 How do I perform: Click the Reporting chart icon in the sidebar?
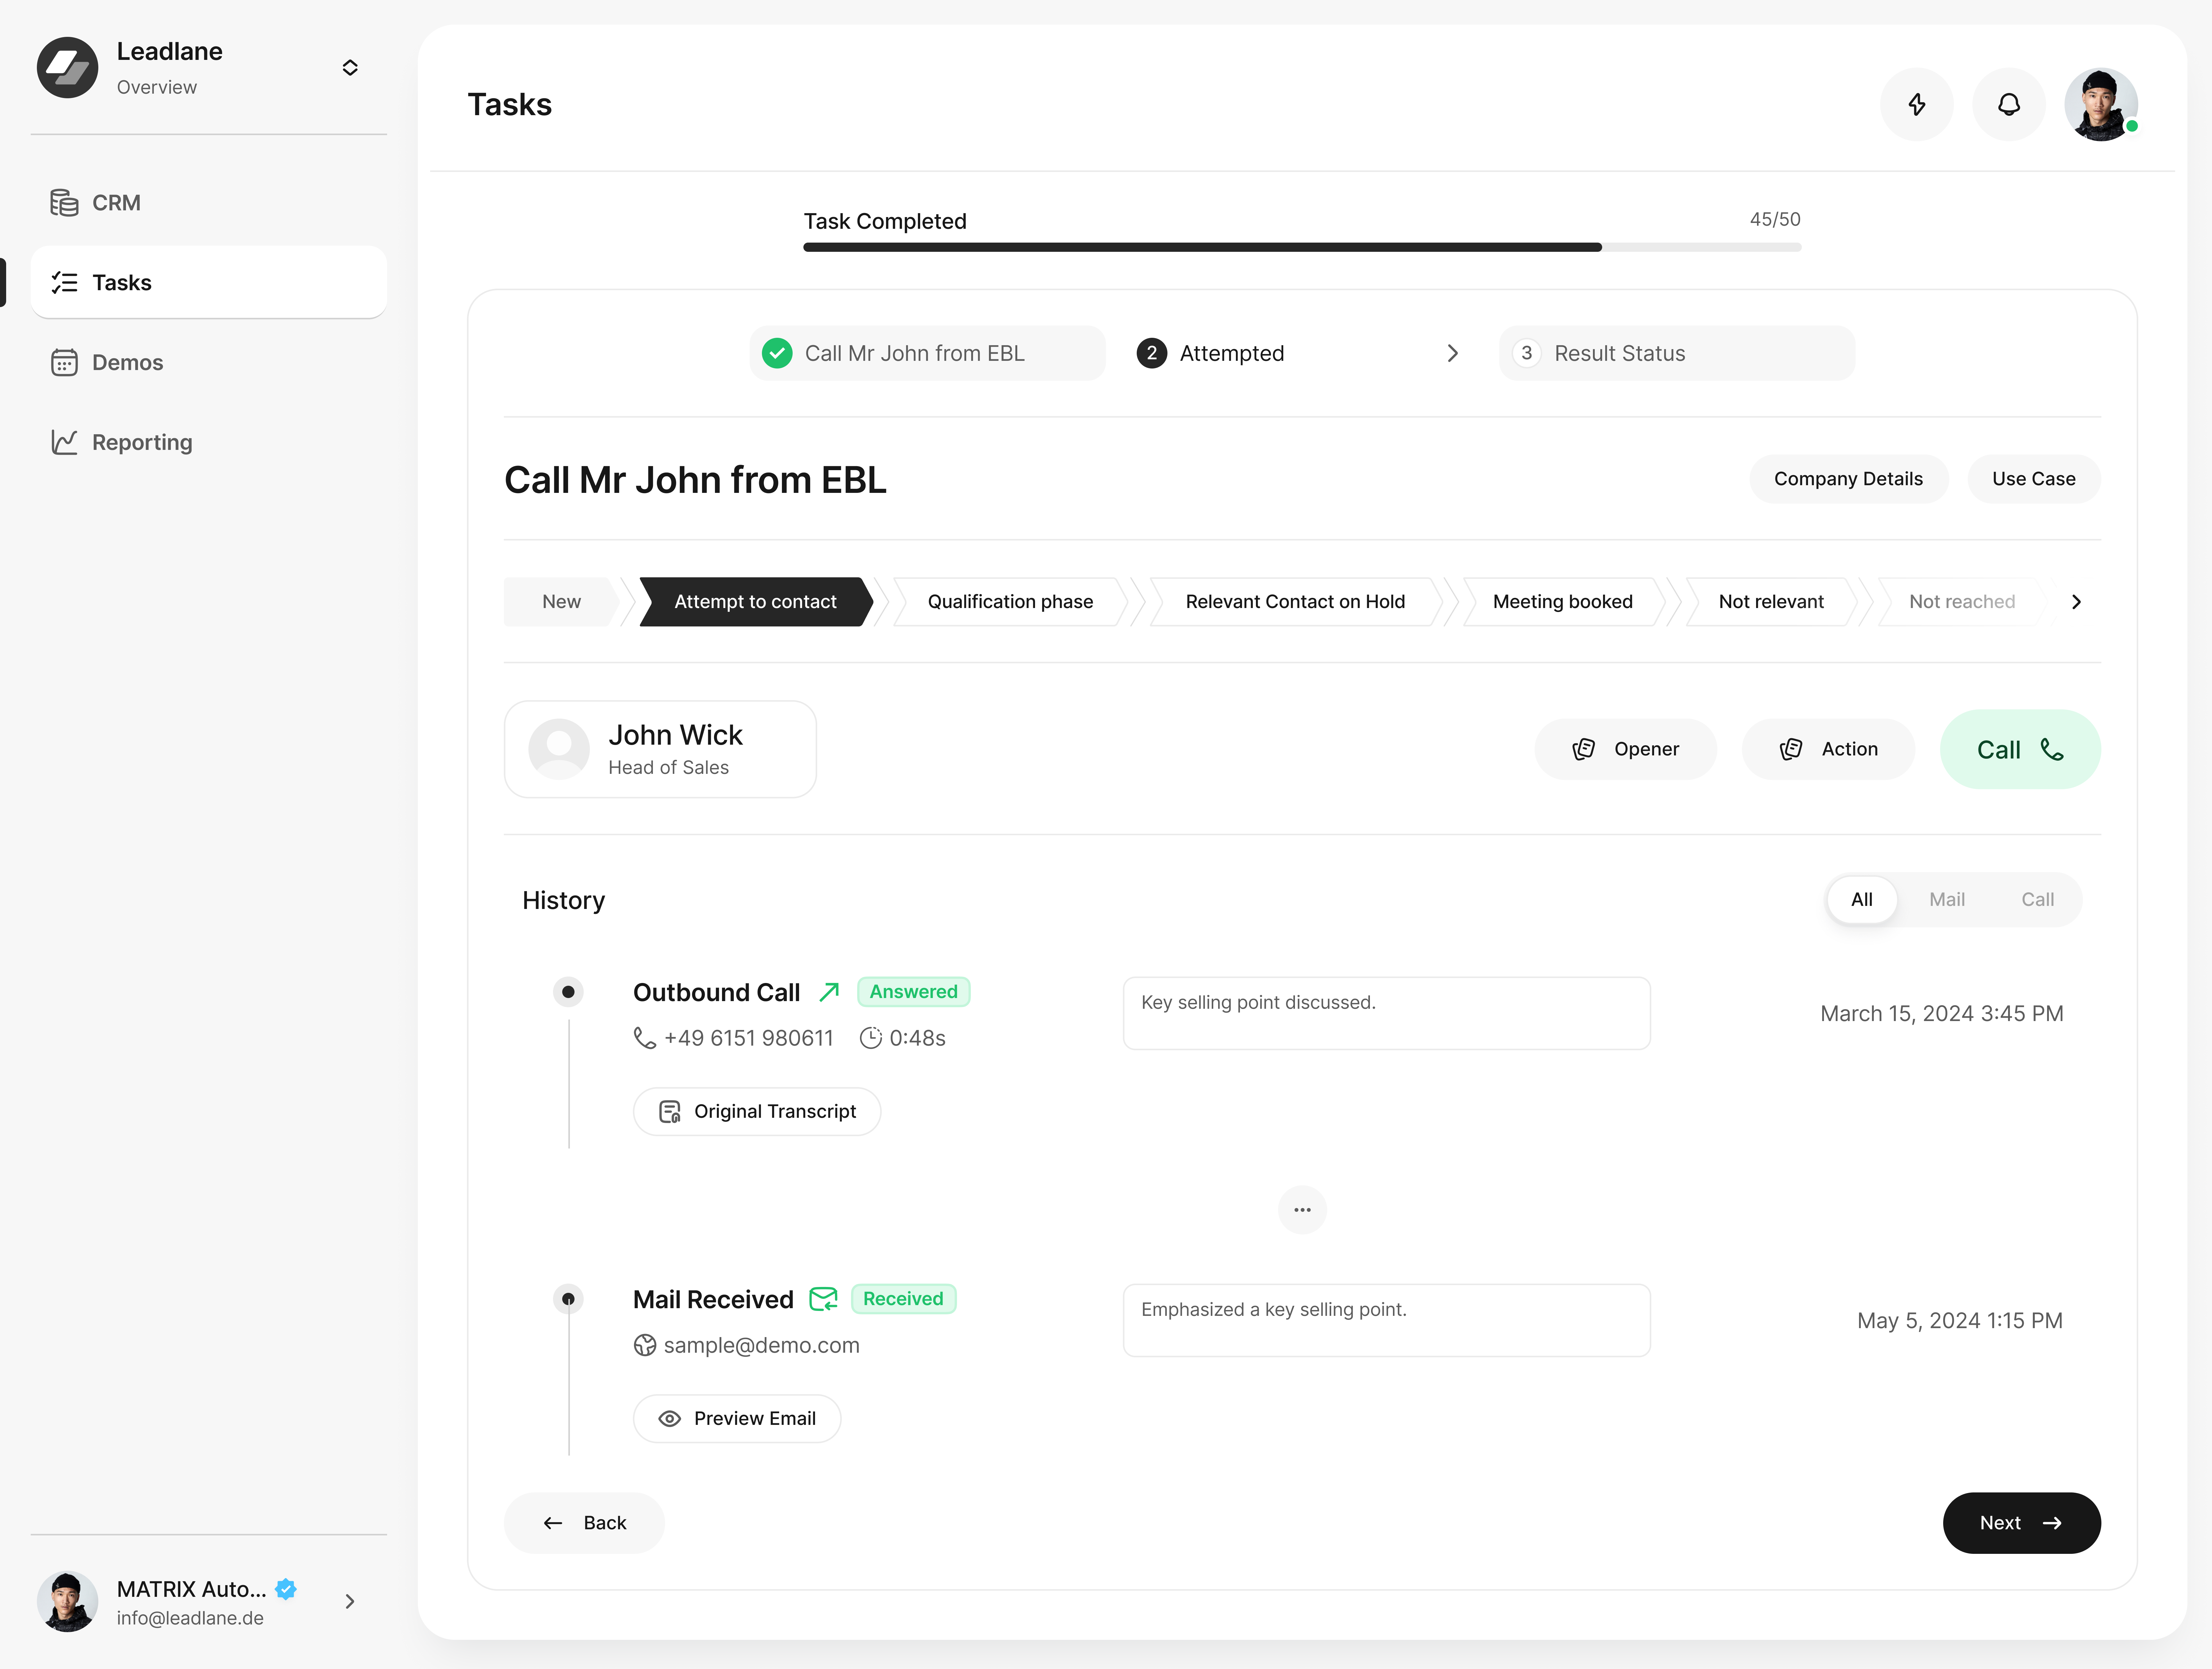pyautogui.click(x=64, y=442)
